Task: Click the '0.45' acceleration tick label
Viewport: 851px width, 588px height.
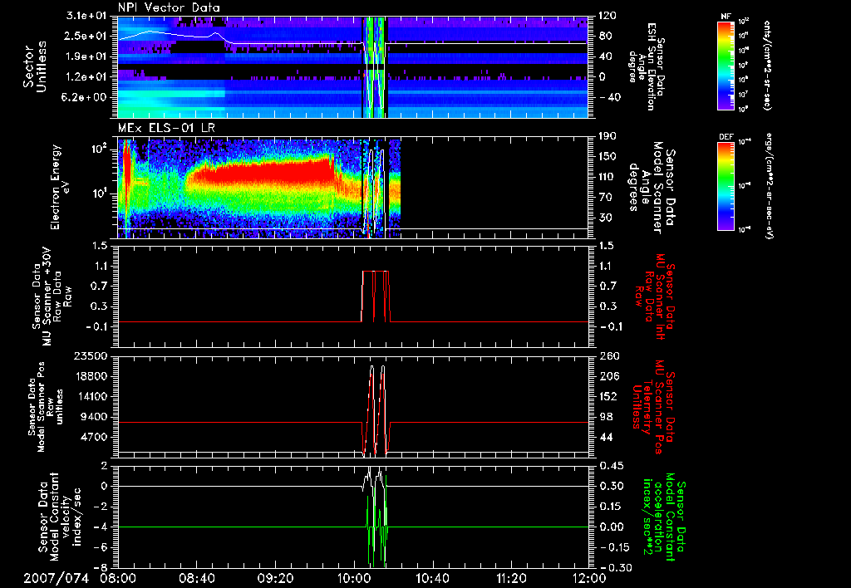Action: pos(611,466)
